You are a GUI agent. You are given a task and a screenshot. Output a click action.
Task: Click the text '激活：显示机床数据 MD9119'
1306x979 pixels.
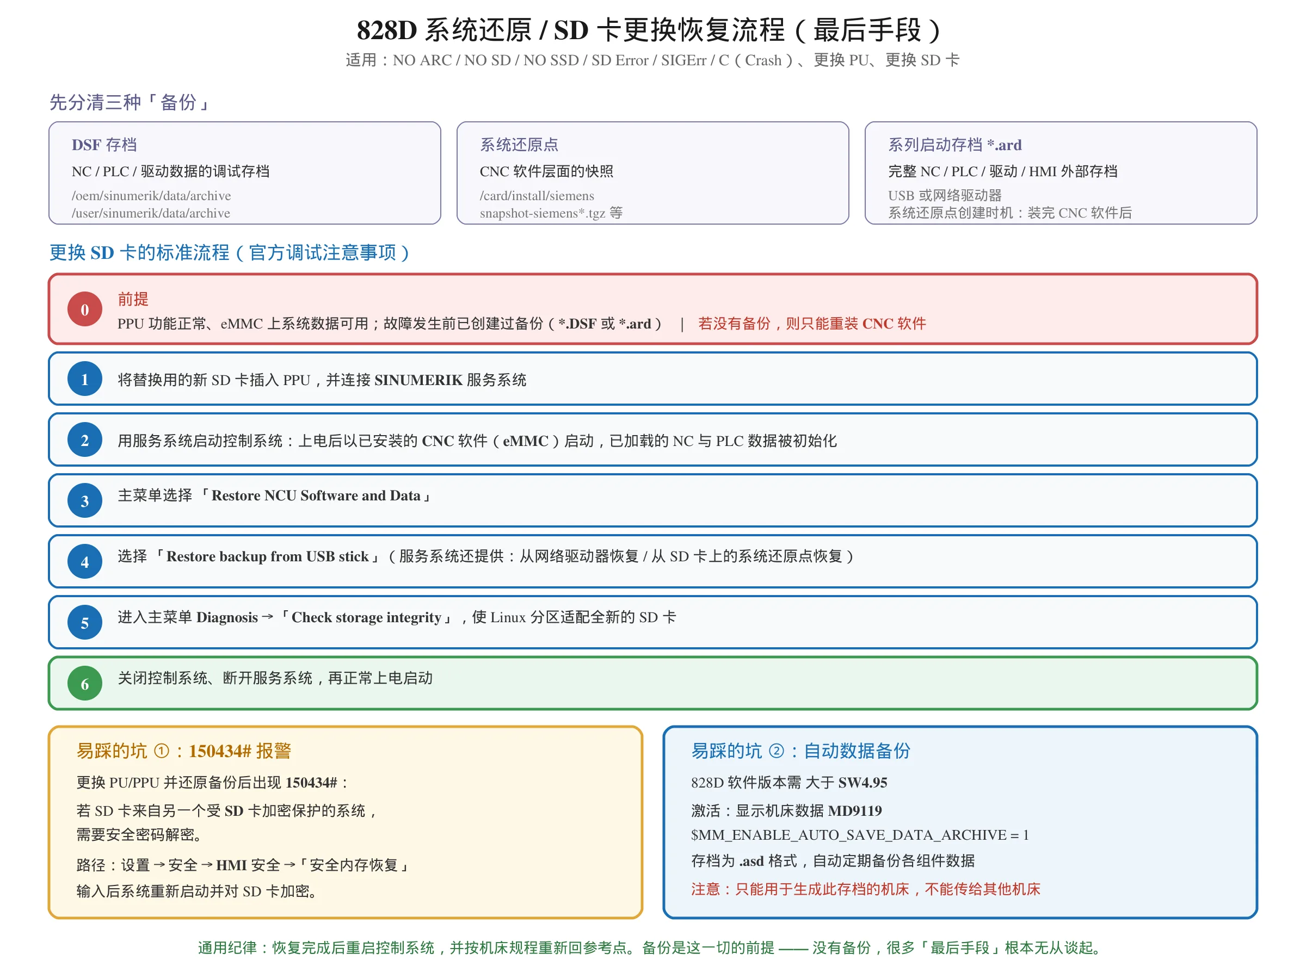[786, 811]
